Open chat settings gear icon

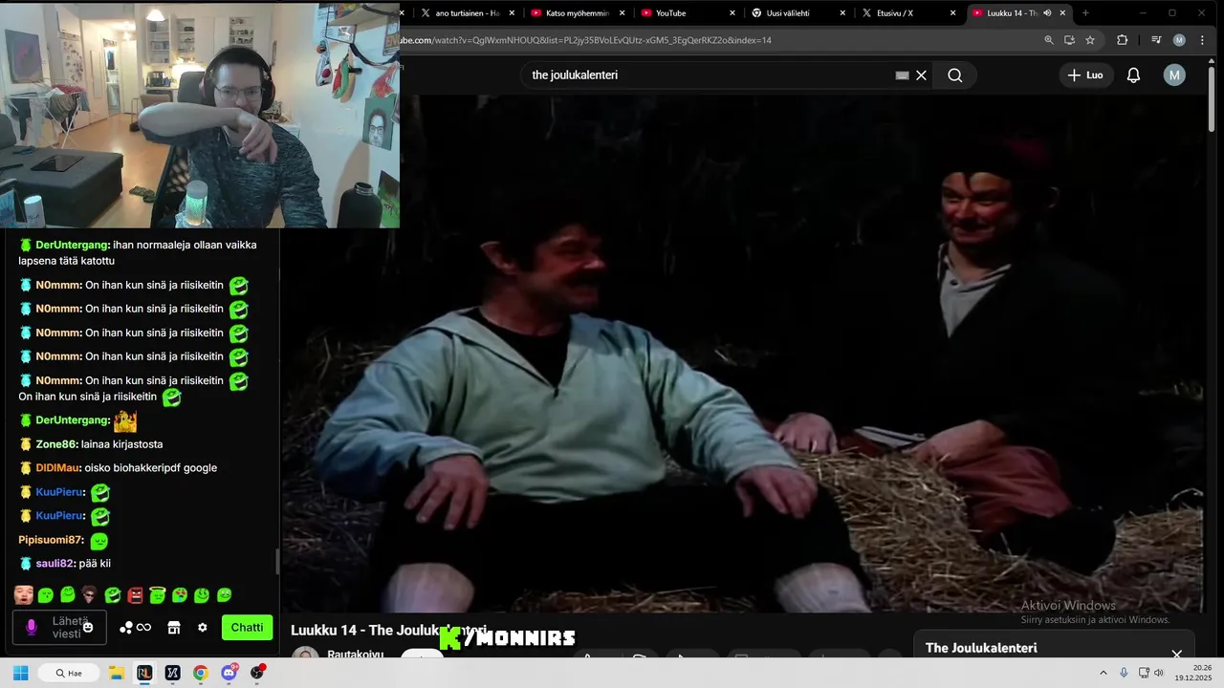202,628
